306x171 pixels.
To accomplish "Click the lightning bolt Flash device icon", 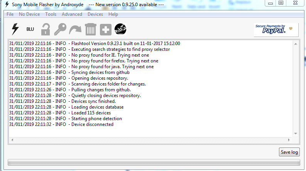I will [x=15, y=29].
